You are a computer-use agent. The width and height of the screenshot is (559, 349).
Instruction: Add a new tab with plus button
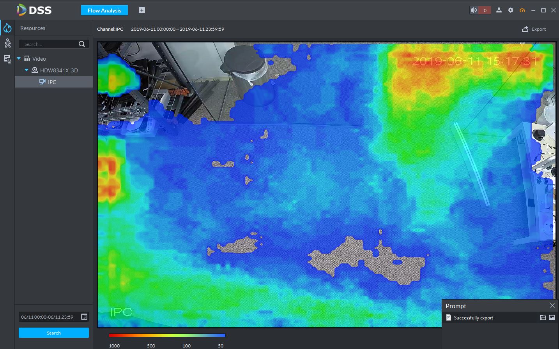coord(142,10)
